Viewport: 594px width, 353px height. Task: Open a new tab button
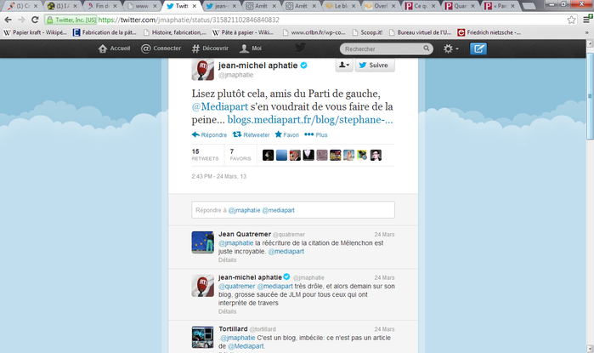(529, 6)
